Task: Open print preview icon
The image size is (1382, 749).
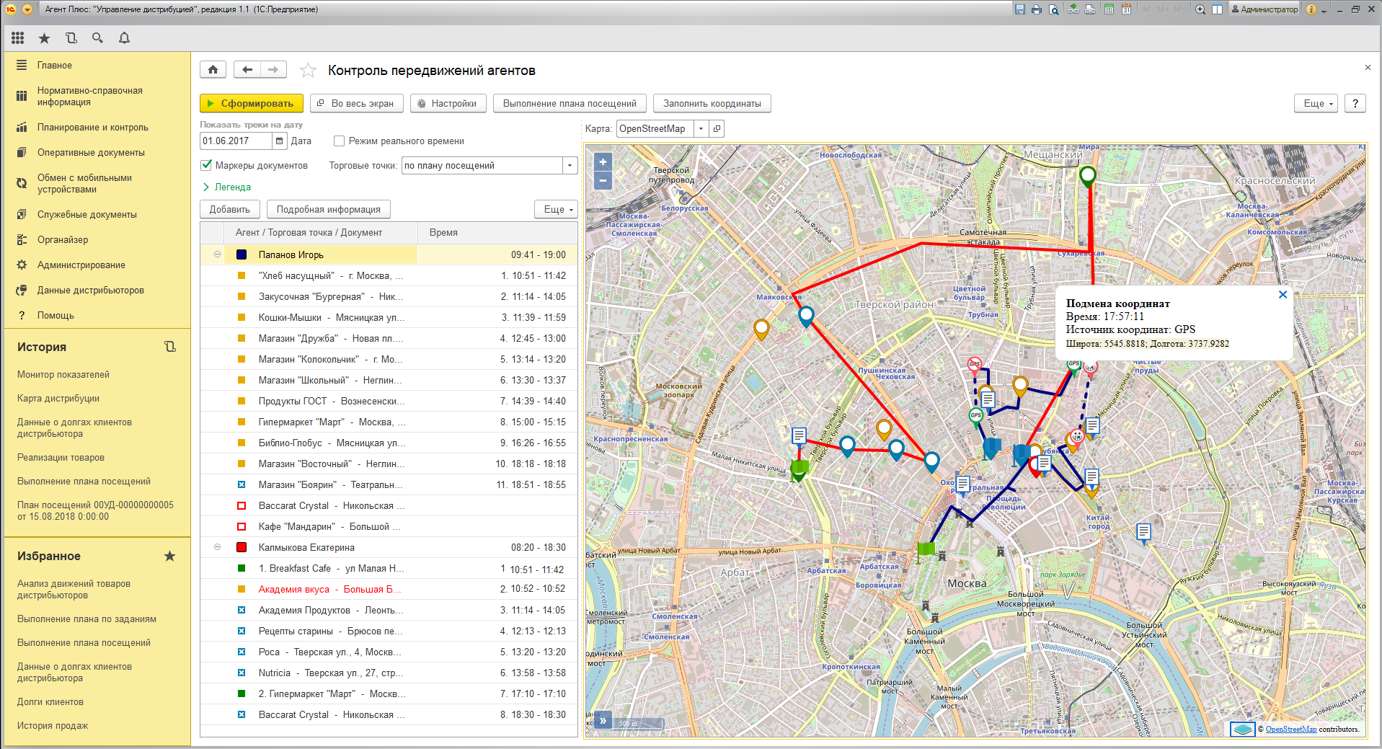Action: [1053, 9]
